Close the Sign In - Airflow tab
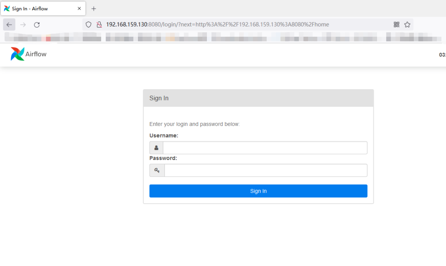Screen dimensions: 446x266 click(x=79, y=9)
